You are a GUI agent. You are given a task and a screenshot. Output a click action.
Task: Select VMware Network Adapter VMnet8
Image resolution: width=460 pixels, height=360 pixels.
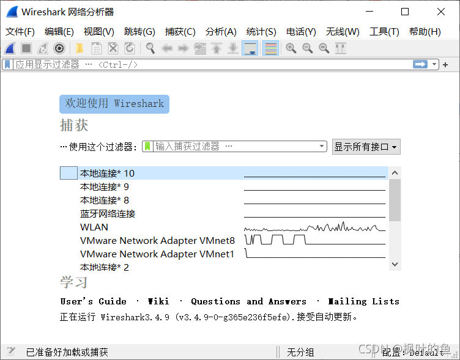[224, 240]
